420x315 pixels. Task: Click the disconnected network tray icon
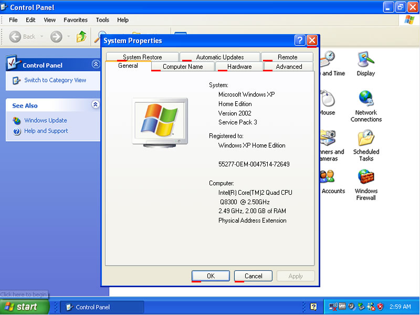tap(332, 306)
